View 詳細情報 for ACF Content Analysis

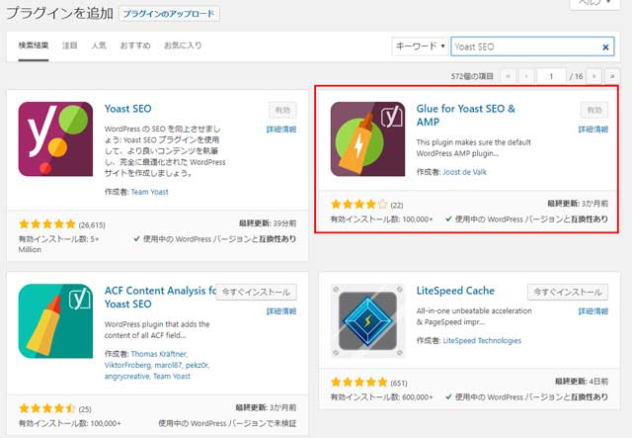281,311
